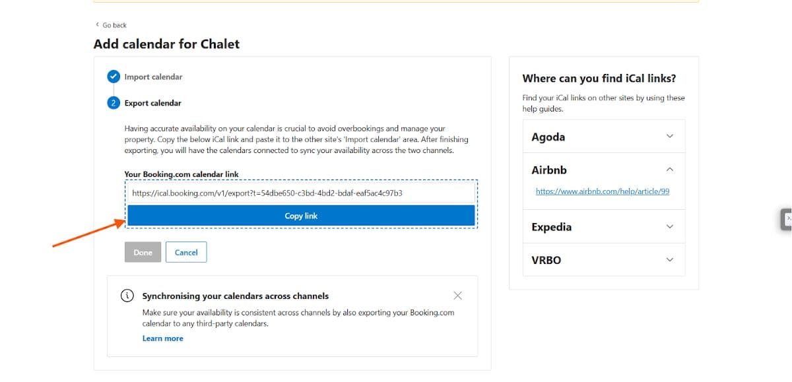This screenshot has width=792, height=382.
Task: Dismiss the Synchronising calendars notice with X
Action: click(x=458, y=295)
